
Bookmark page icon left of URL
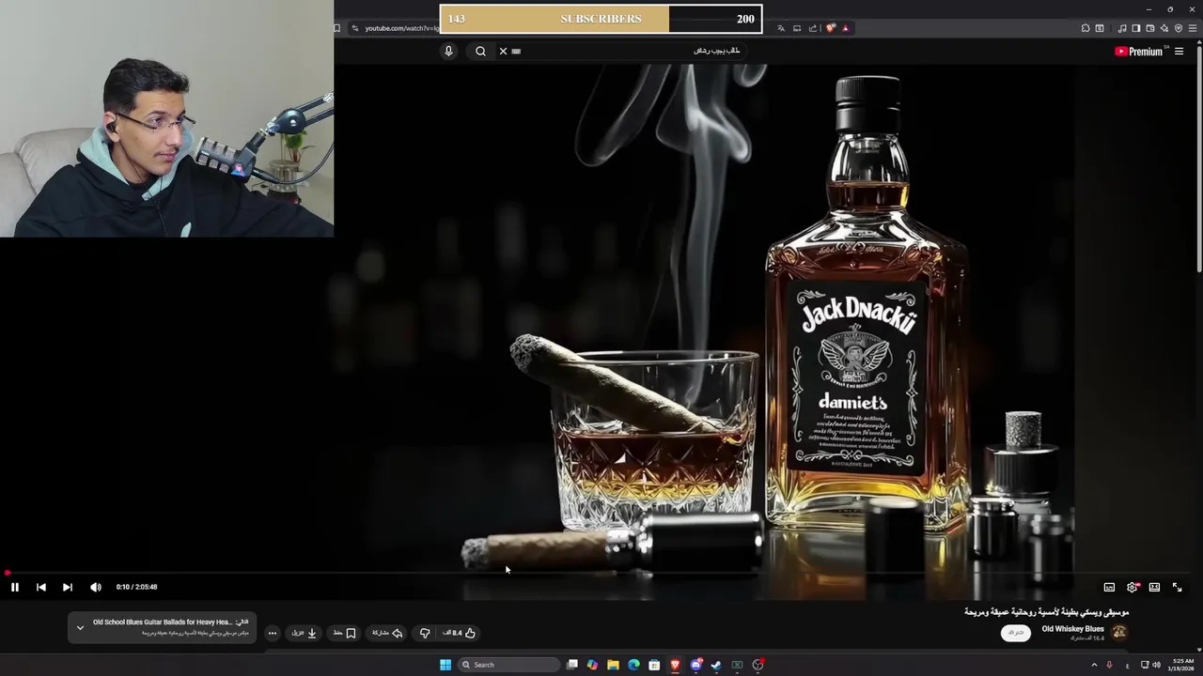[x=337, y=28]
